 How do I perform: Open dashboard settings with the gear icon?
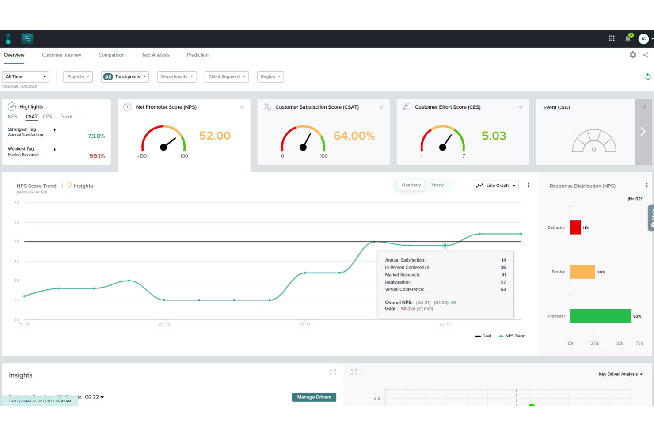[633, 54]
